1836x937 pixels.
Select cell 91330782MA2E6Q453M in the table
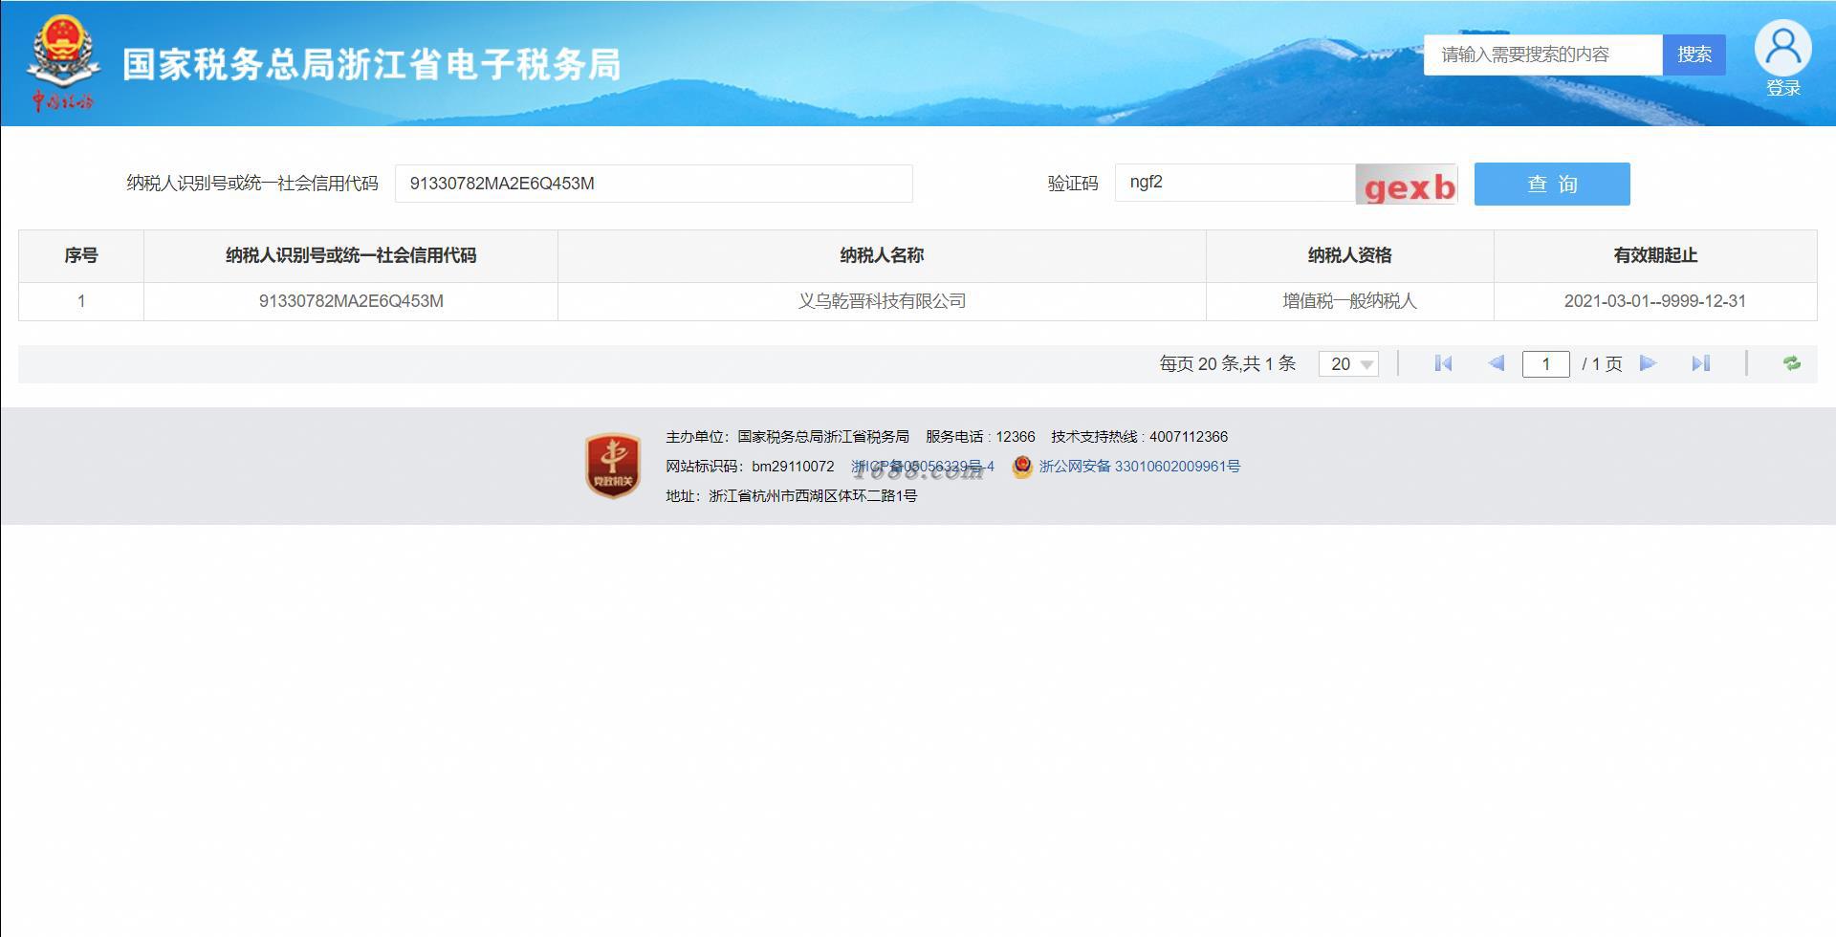(x=351, y=301)
